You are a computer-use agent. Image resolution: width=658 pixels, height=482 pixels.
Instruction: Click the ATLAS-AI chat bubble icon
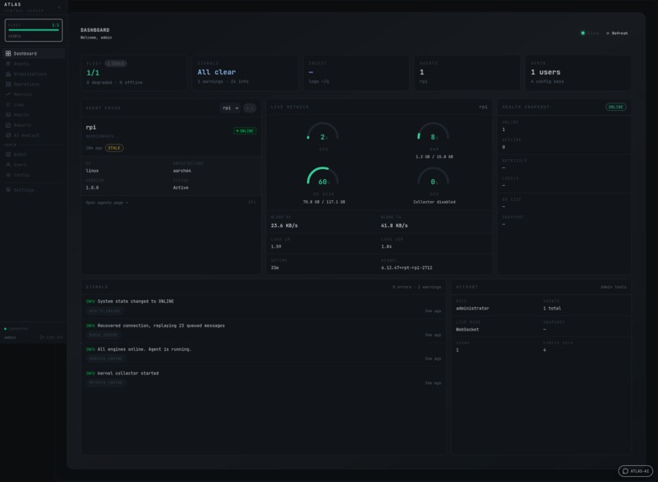[625, 471]
